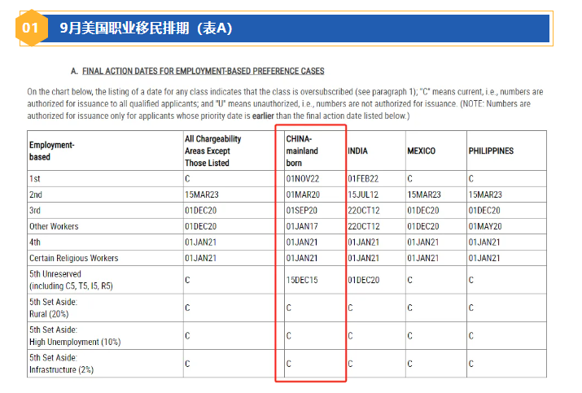This screenshot has width=582, height=393.
Task: Click the bold word "earlier" in the paragraph
Action: [263, 116]
